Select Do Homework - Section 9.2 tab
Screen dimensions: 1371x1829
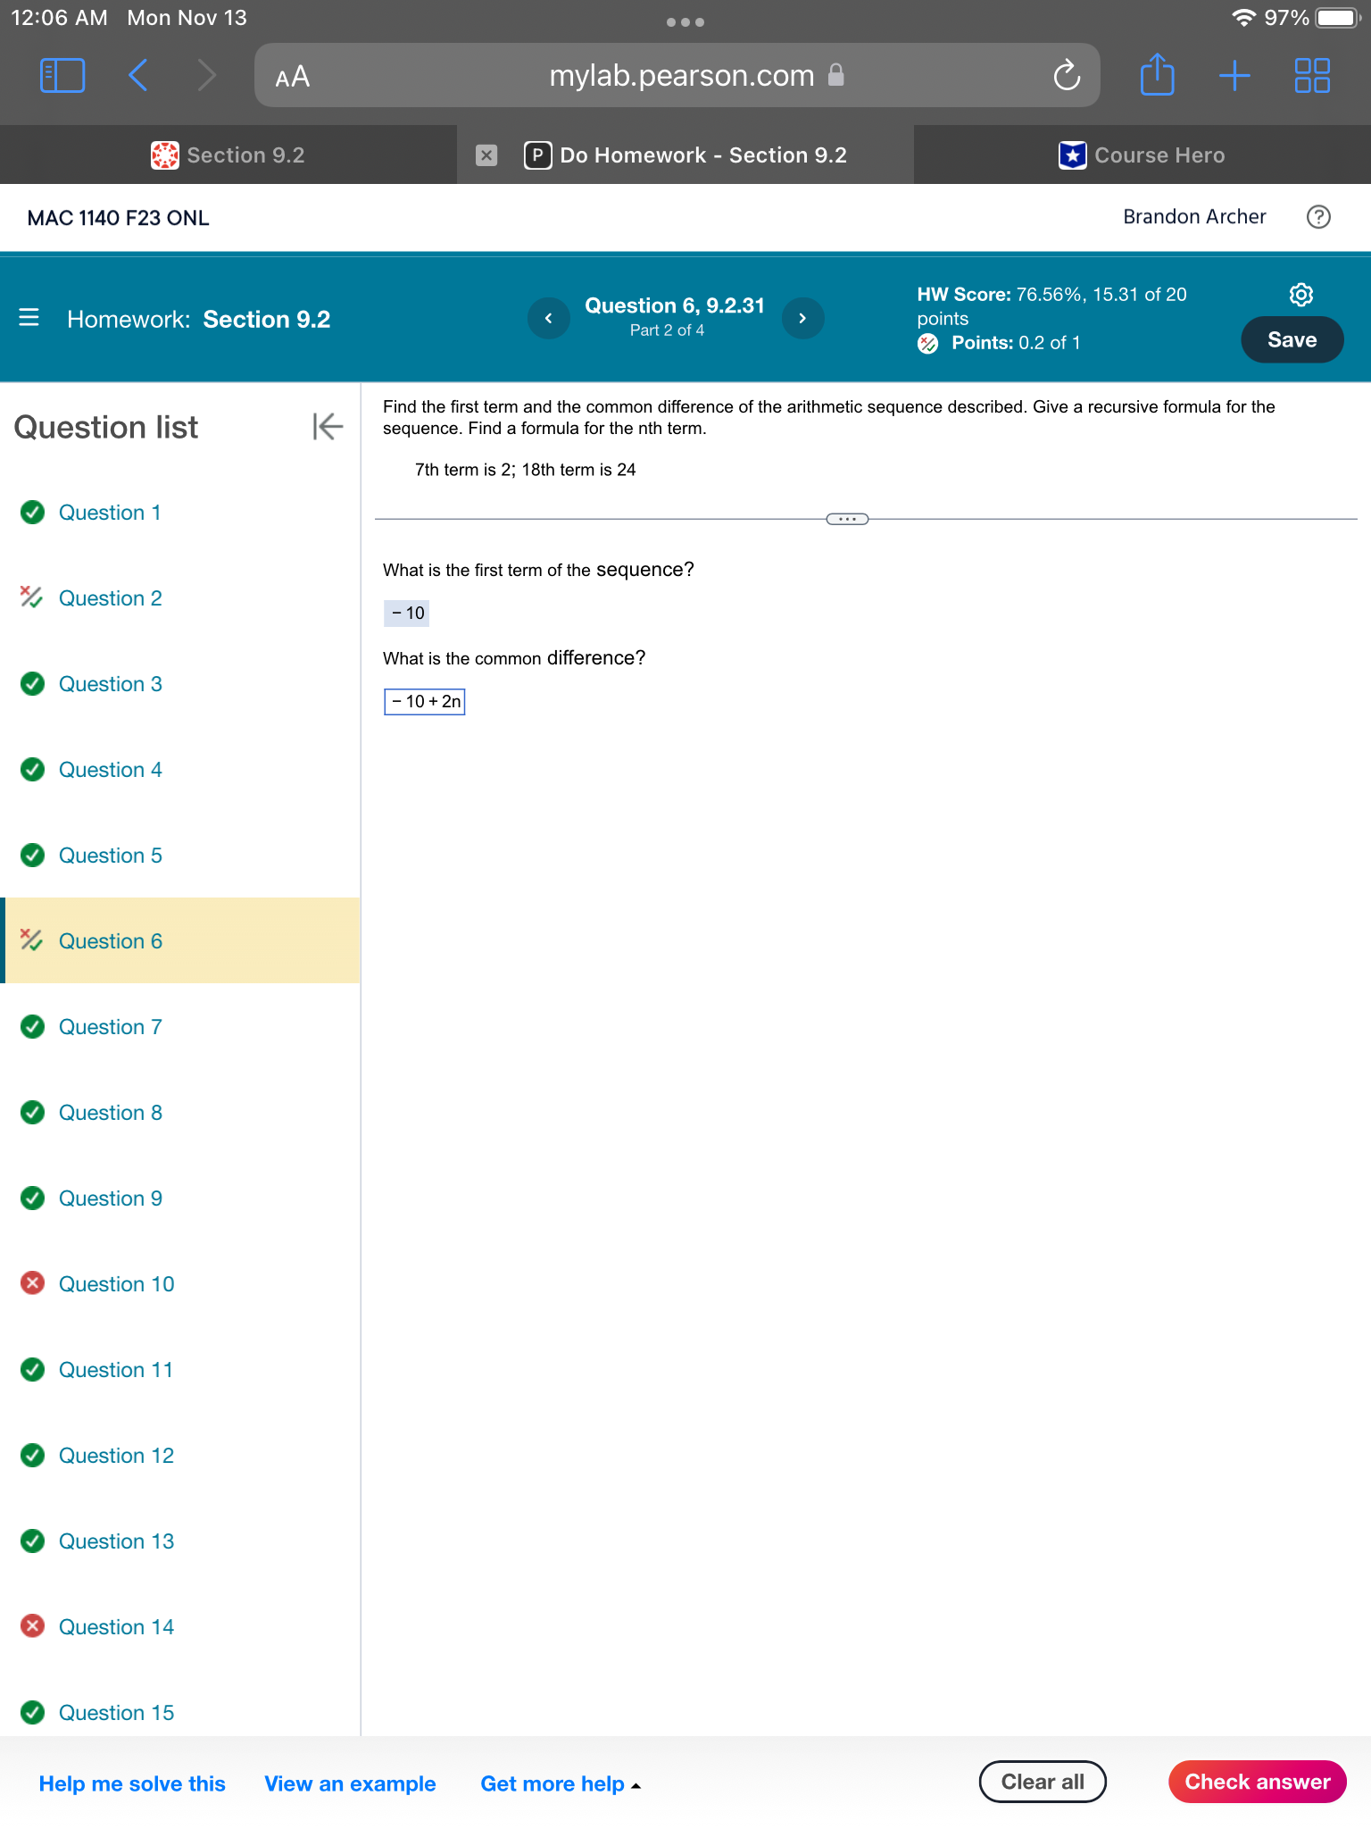685,155
